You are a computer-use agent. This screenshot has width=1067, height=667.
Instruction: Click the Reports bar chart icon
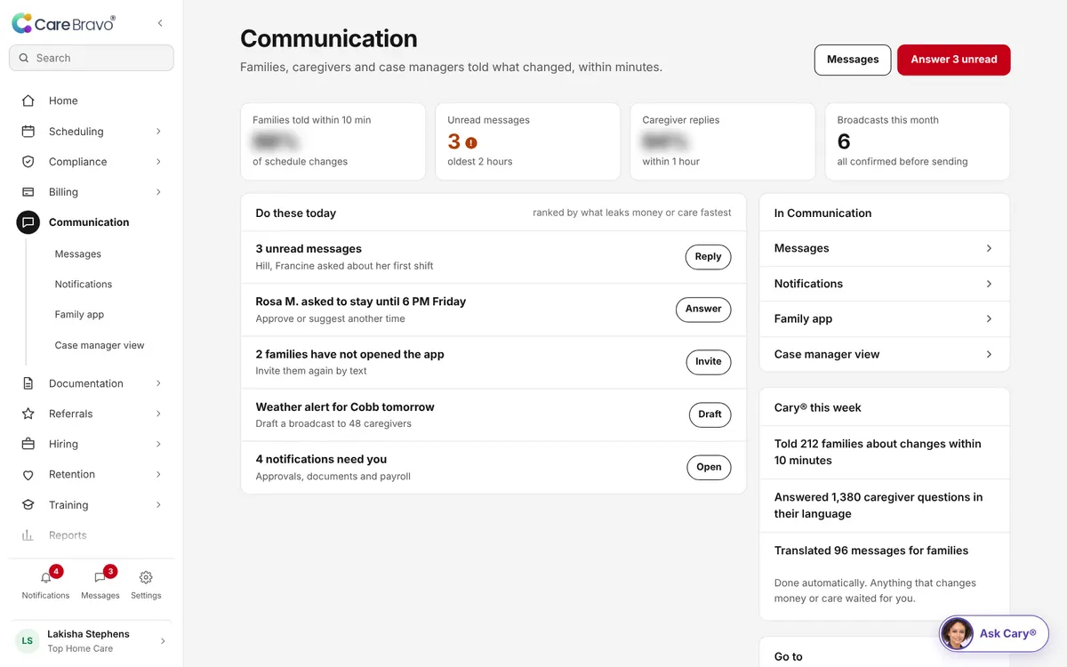point(28,534)
